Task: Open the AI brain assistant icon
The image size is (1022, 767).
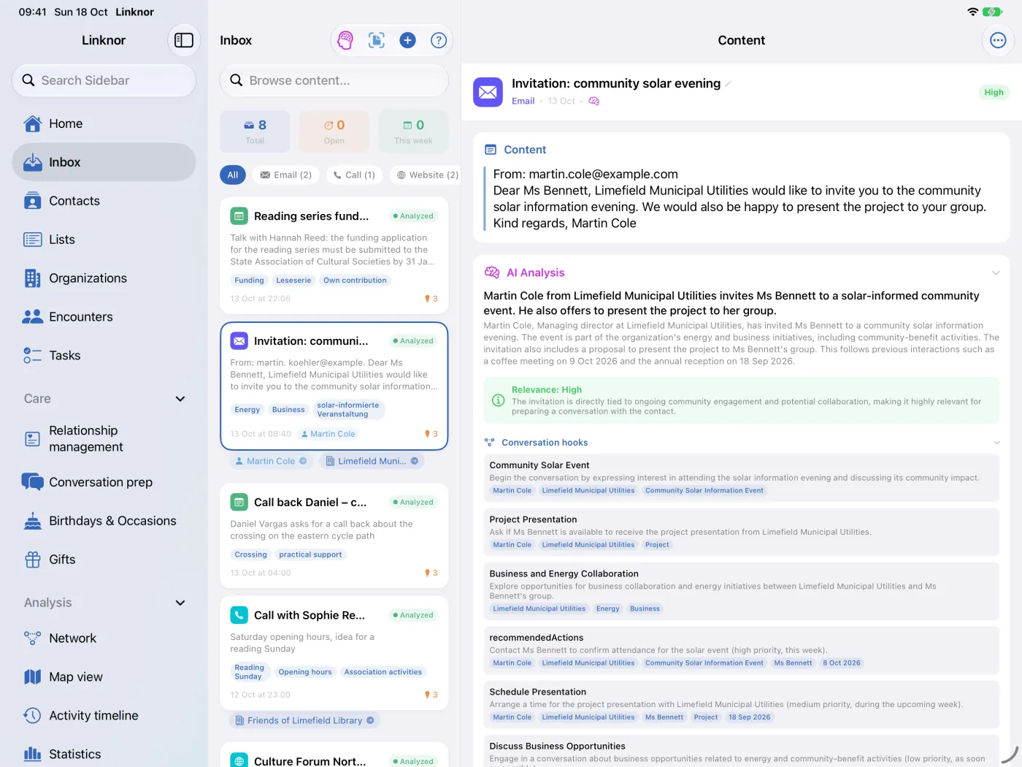Action: coord(345,40)
